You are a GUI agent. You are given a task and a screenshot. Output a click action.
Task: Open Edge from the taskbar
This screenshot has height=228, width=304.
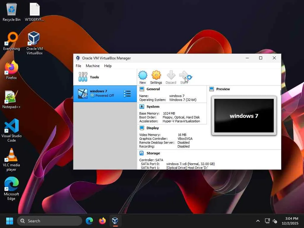89,221
